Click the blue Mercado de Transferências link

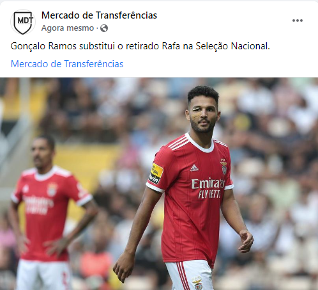(x=67, y=64)
